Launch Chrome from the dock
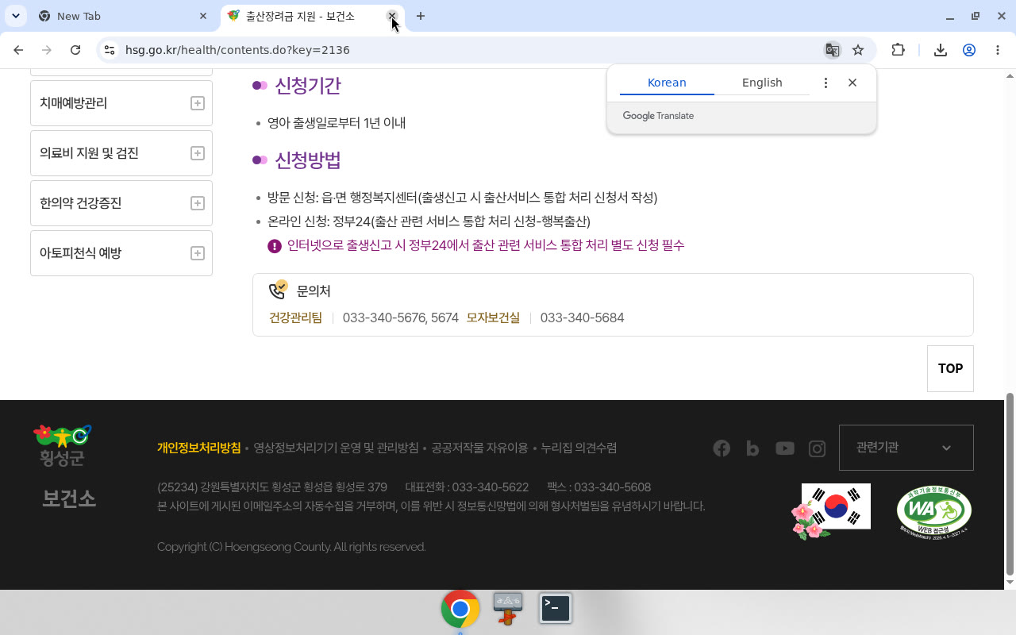This screenshot has height=635, width=1016. pyautogui.click(x=460, y=609)
